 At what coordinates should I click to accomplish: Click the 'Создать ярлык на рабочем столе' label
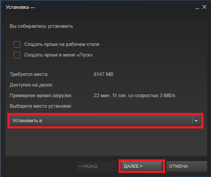pyautogui.click(x=62, y=44)
